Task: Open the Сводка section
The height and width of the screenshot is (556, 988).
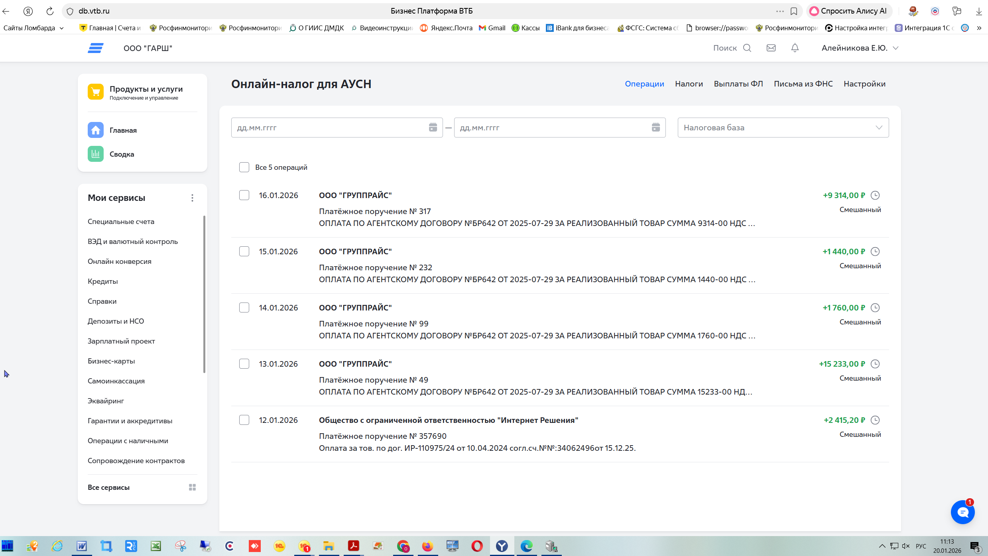Action: (122, 154)
